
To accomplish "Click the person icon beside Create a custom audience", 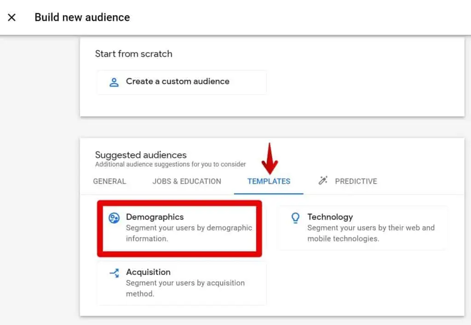I will point(113,82).
